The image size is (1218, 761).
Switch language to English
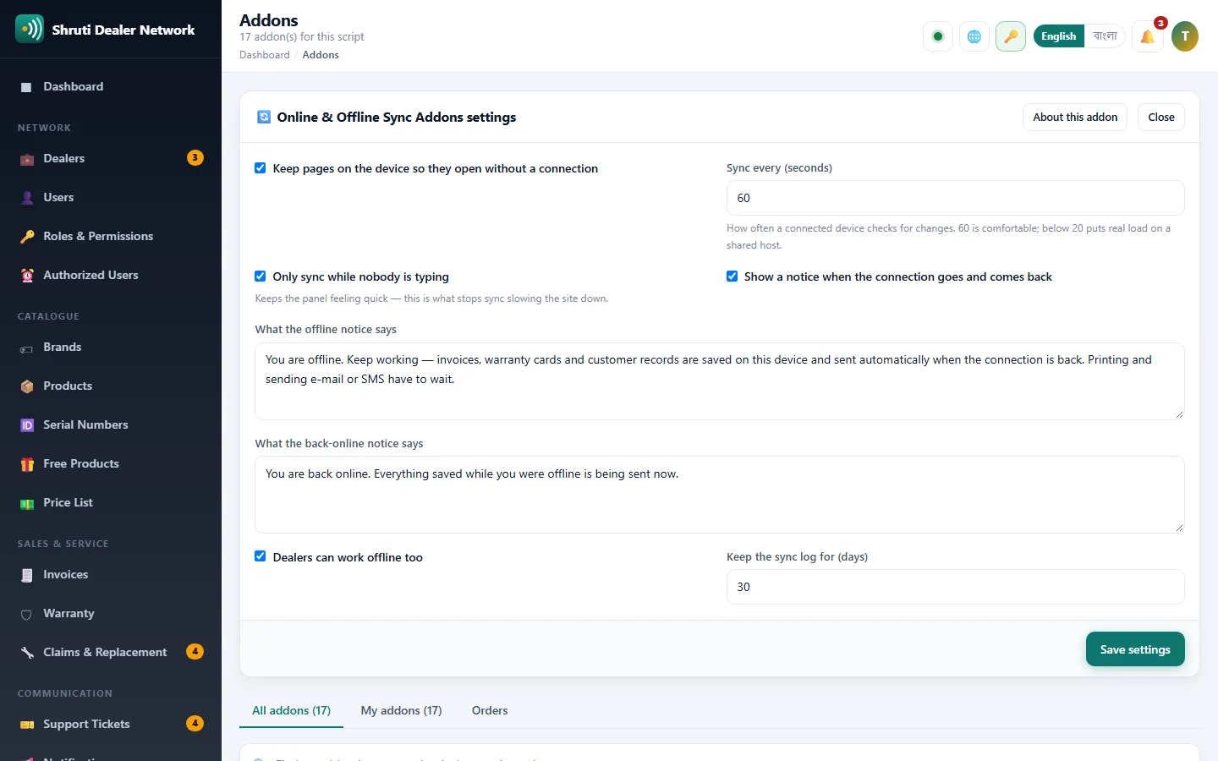(x=1059, y=36)
